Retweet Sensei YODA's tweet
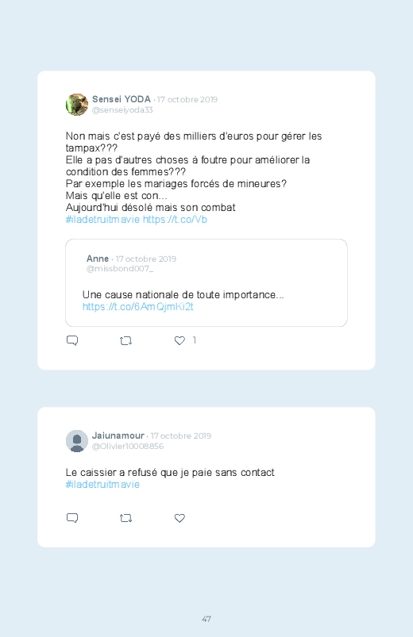The height and width of the screenshot is (637, 413). [x=125, y=340]
